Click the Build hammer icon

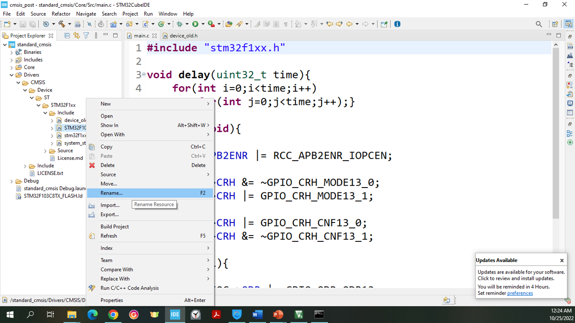62,24
